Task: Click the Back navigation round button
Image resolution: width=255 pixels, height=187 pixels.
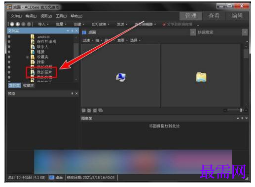Action: click(x=18, y=24)
